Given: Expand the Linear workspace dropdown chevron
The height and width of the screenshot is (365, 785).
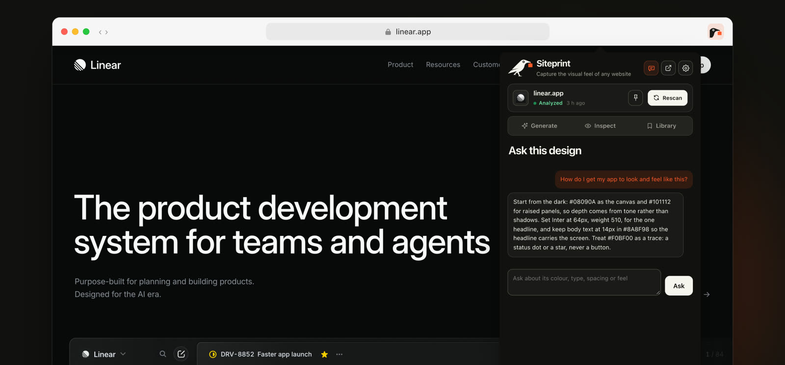Looking at the screenshot, I should (123, 354).
